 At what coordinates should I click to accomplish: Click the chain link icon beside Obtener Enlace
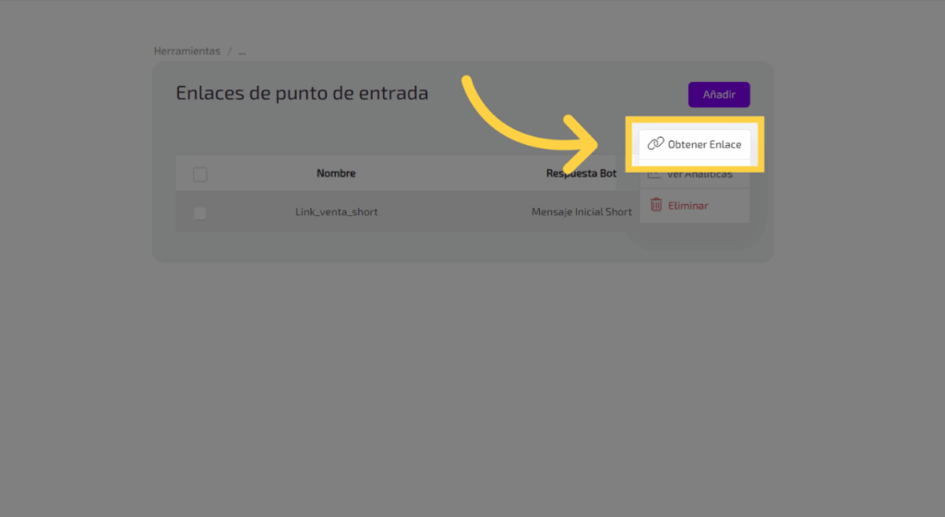click(x=655, y=144)
